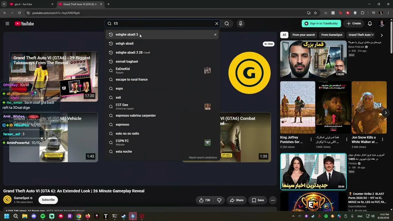Click the Create button
393x221 pixels.
pyautogui.click(x=354, y=23)
